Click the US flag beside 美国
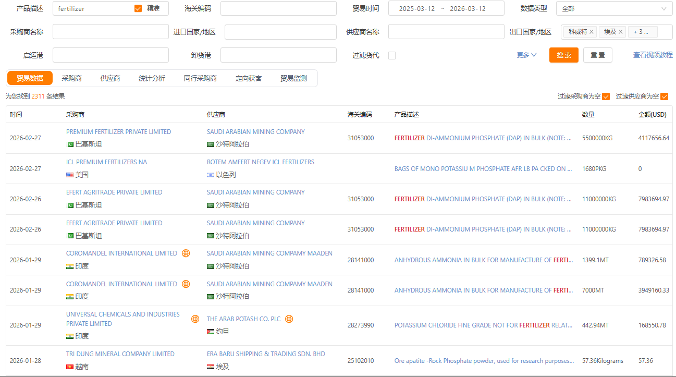676x377 pixels. (70, 175)
